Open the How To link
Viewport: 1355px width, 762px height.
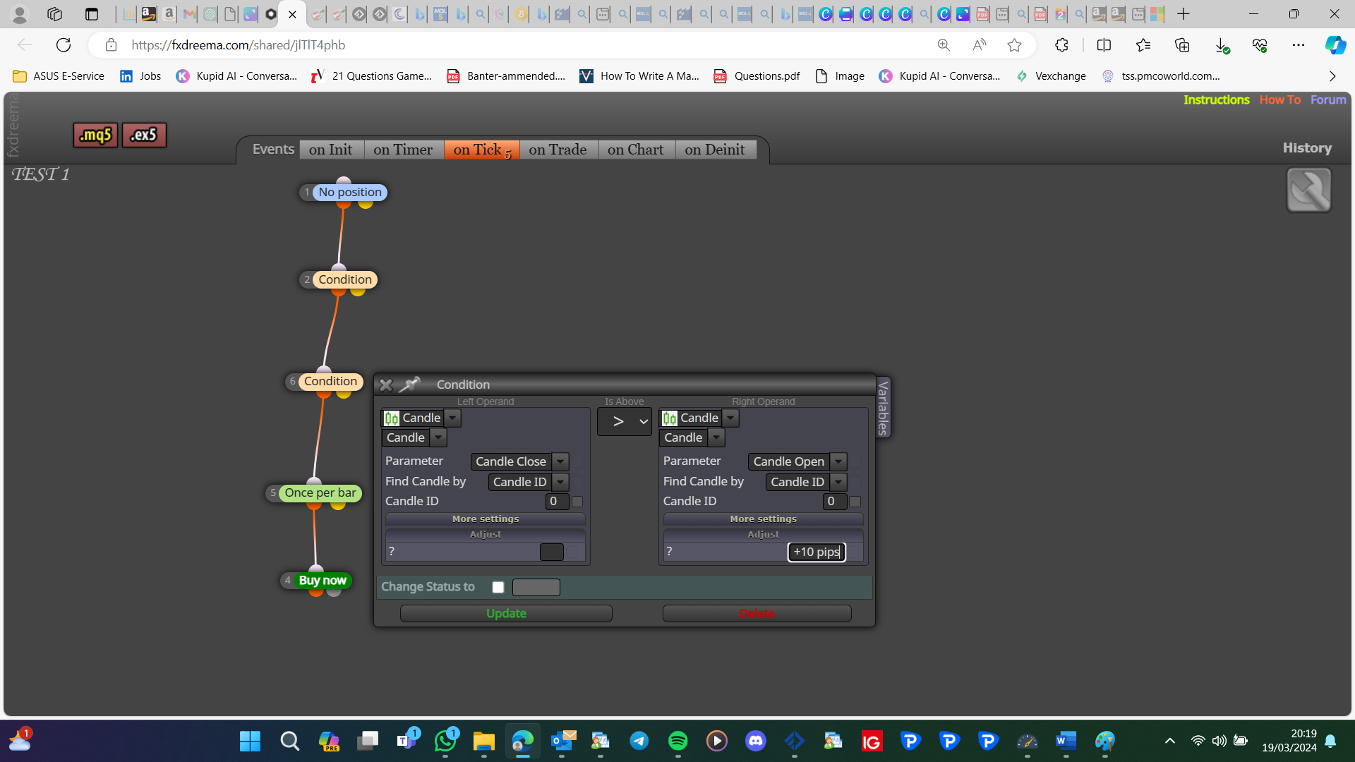[x=1280, y=100]
